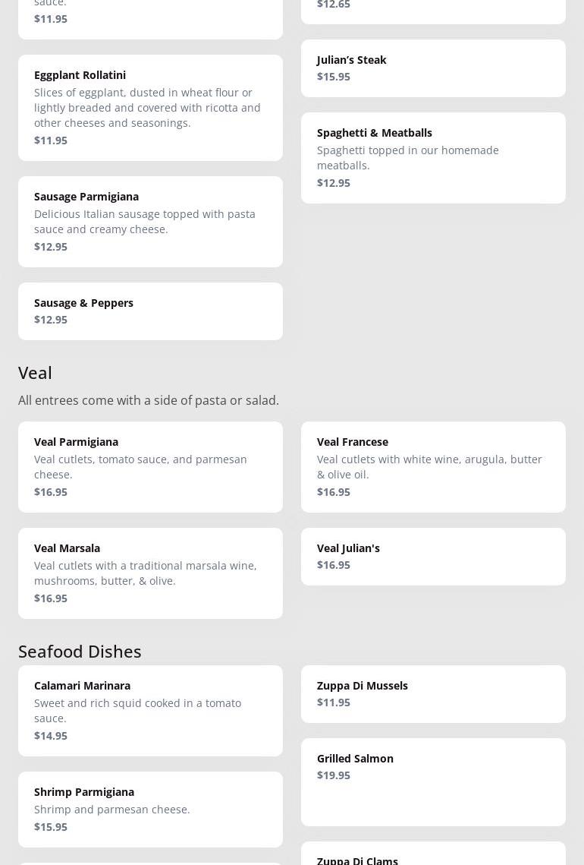Viewport: 584px width, 865px height.
Task: Click the Seafood Dishes section heading
Action: 80,652
